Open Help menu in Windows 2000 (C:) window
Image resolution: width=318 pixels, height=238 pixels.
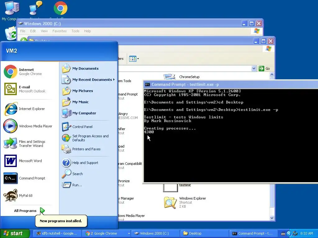coord(87,31)
